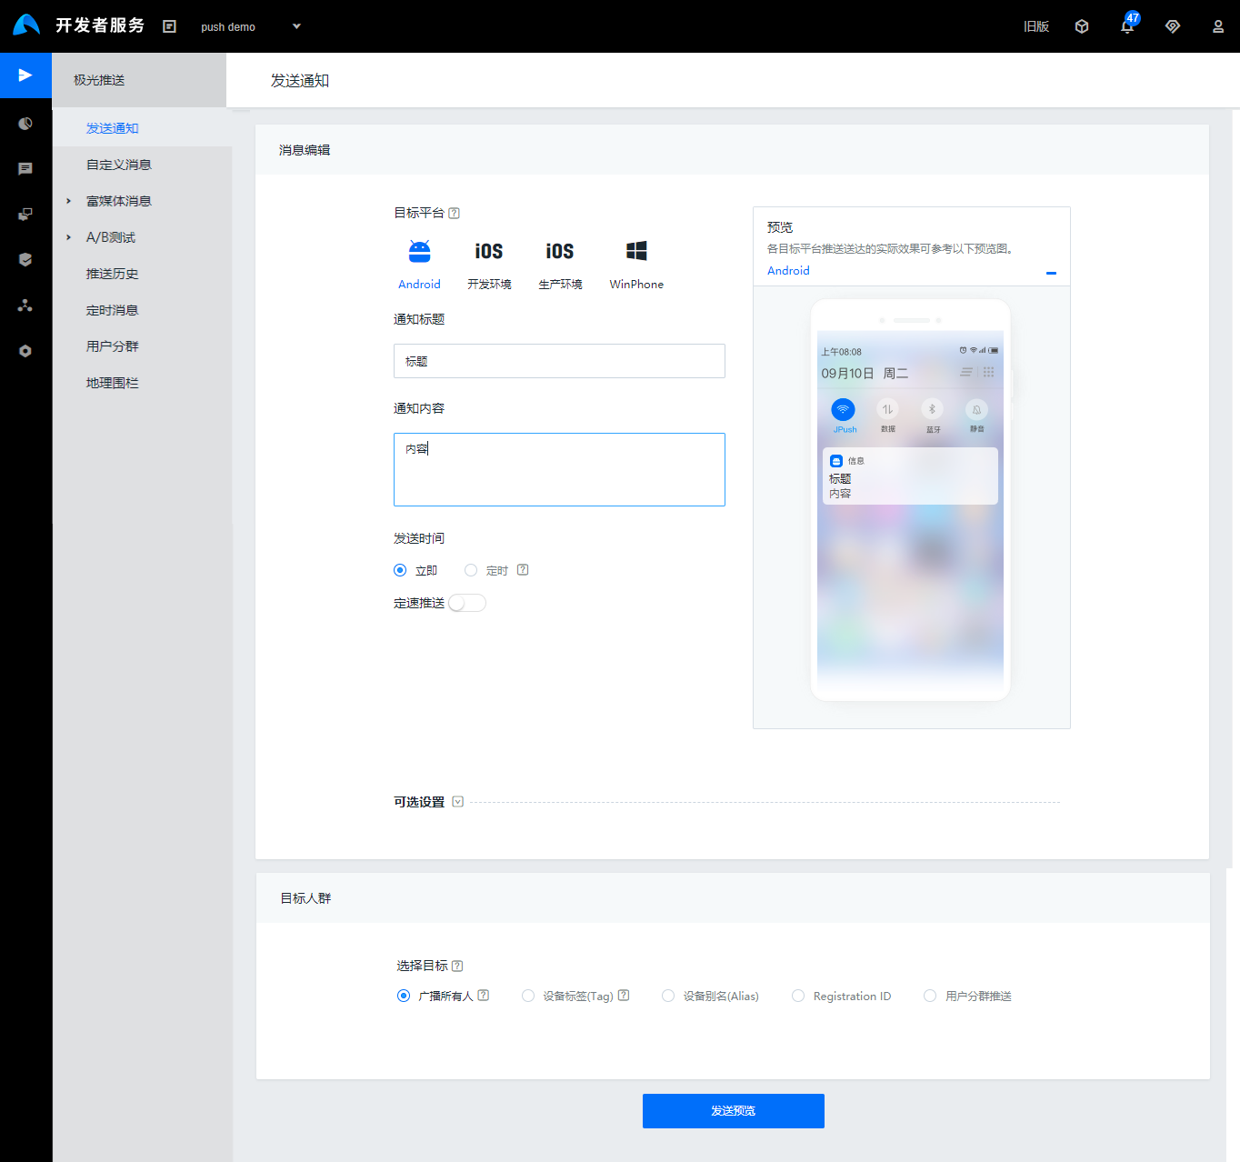This screenshot has height=1162, width=1240.
Task: Open the hexagon settings sidebar icon
Action: 25,351
